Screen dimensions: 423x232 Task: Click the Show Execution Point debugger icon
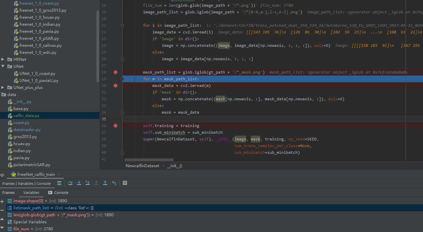59,183
